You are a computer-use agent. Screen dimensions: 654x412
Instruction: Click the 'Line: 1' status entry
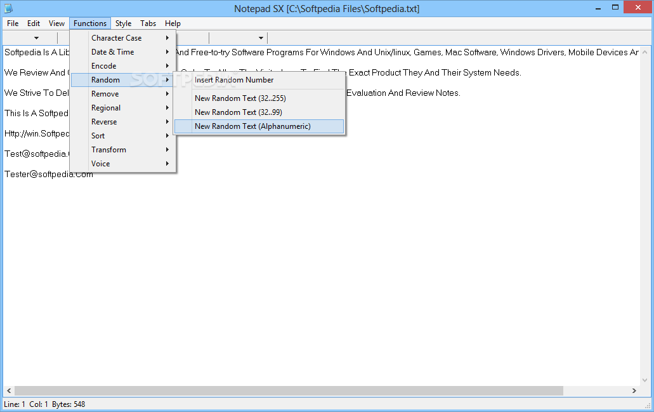pyautogui.click(x=15, y=404)
